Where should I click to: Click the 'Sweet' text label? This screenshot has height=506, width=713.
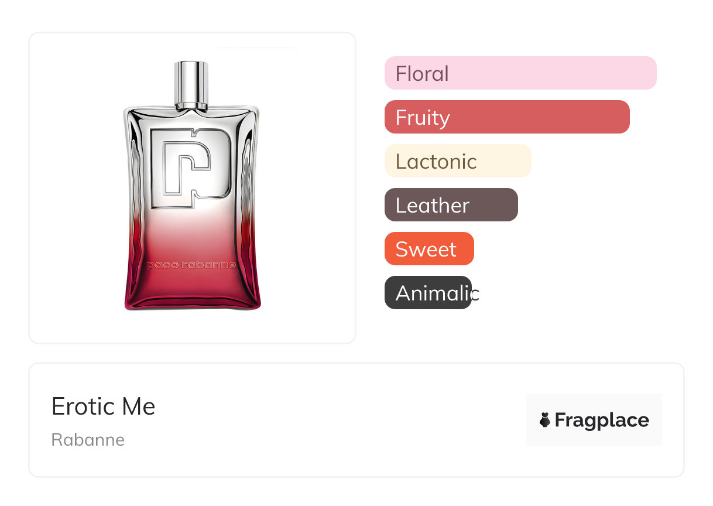click(x=426, y=249)
